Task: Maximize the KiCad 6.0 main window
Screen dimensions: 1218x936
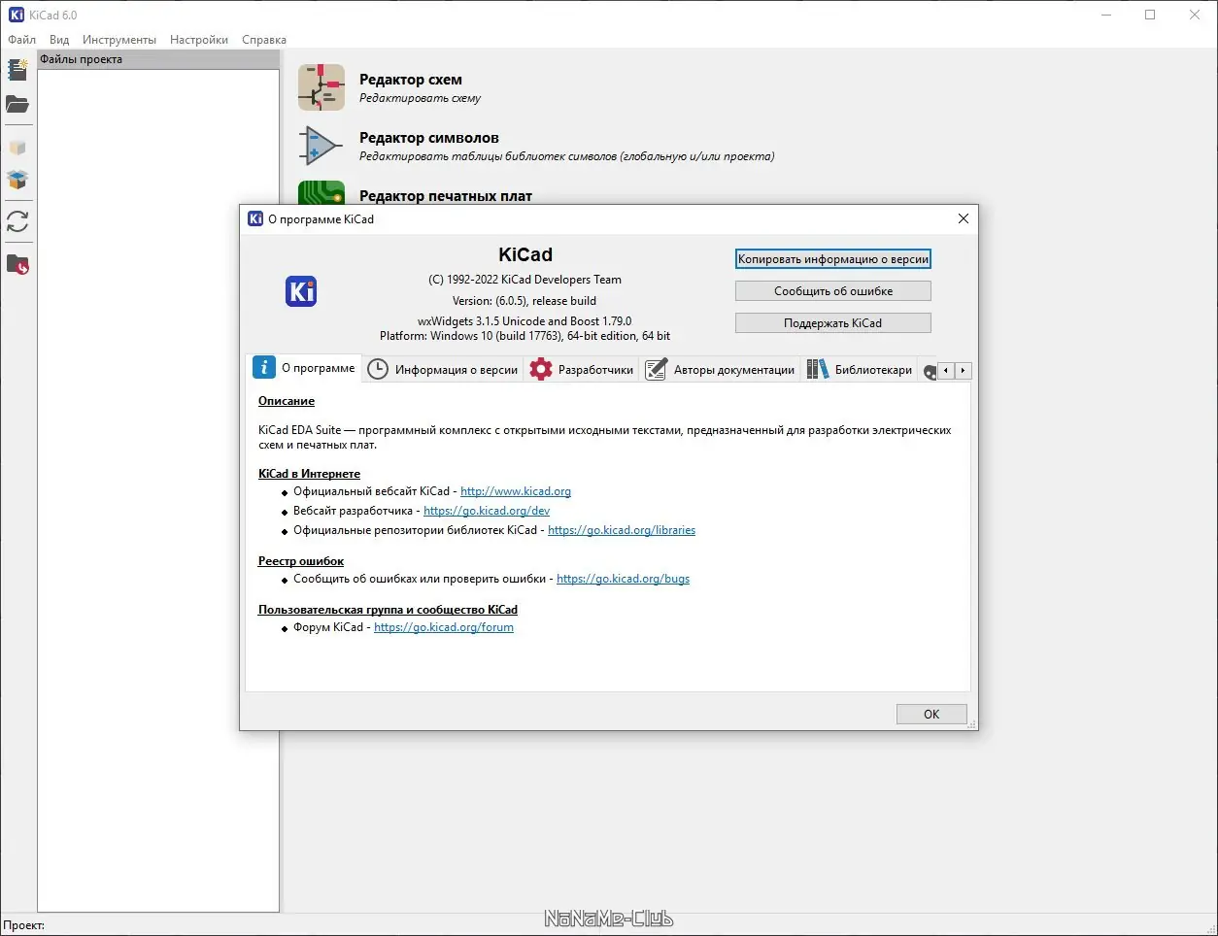Action: coord(1150,15)
